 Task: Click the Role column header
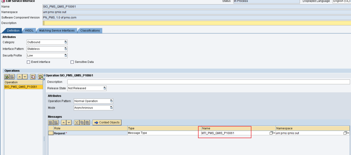(90, 128)
